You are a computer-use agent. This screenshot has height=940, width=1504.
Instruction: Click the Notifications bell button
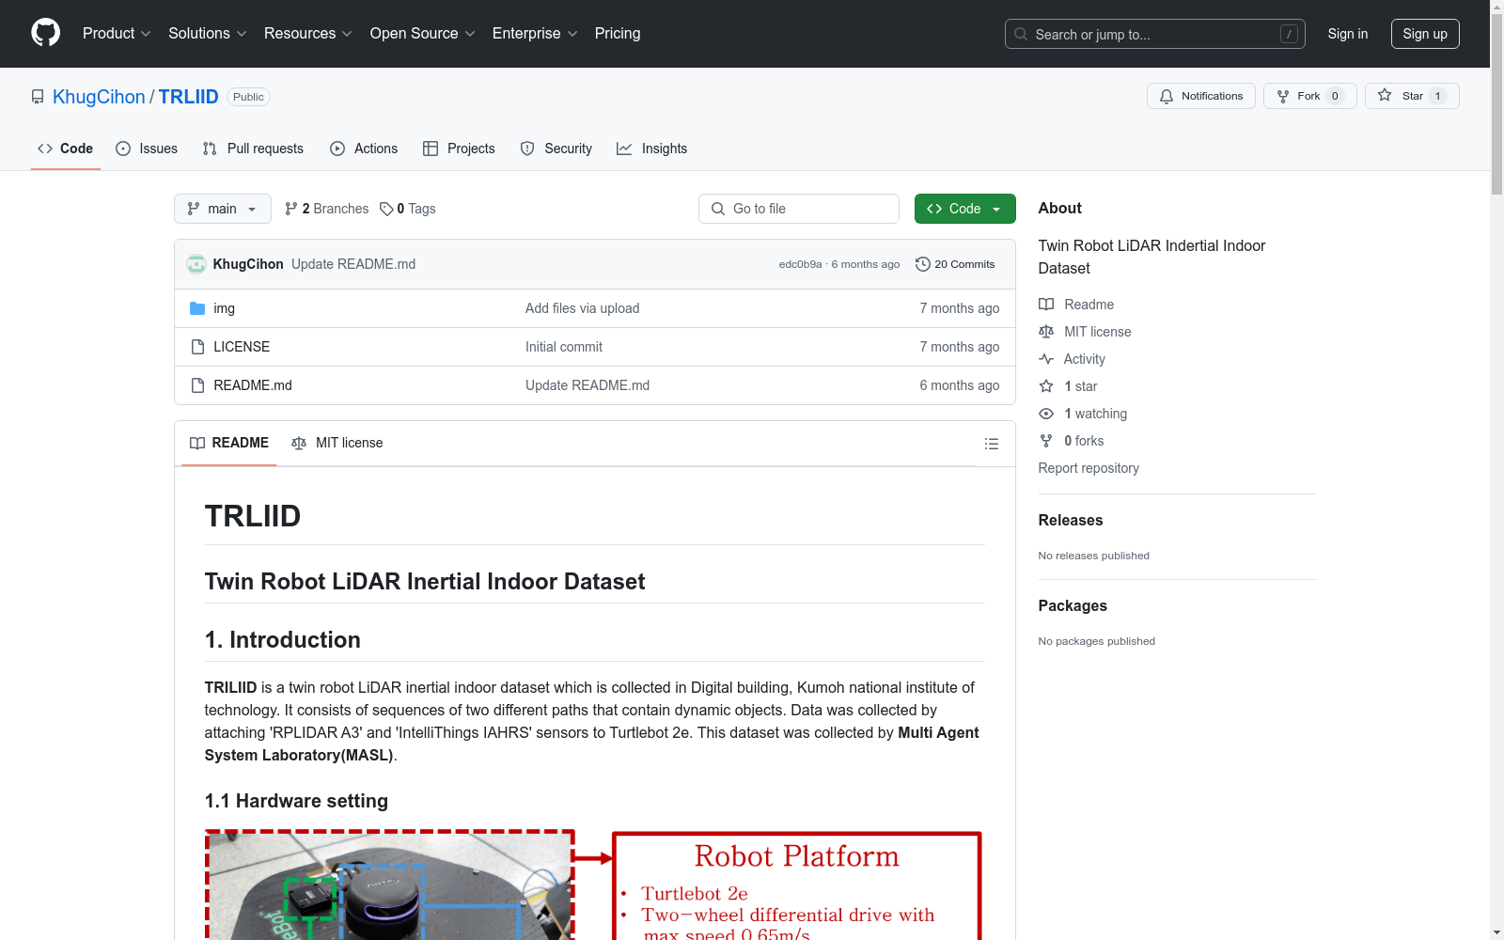pyautogui.click(x=1200, y=96)
